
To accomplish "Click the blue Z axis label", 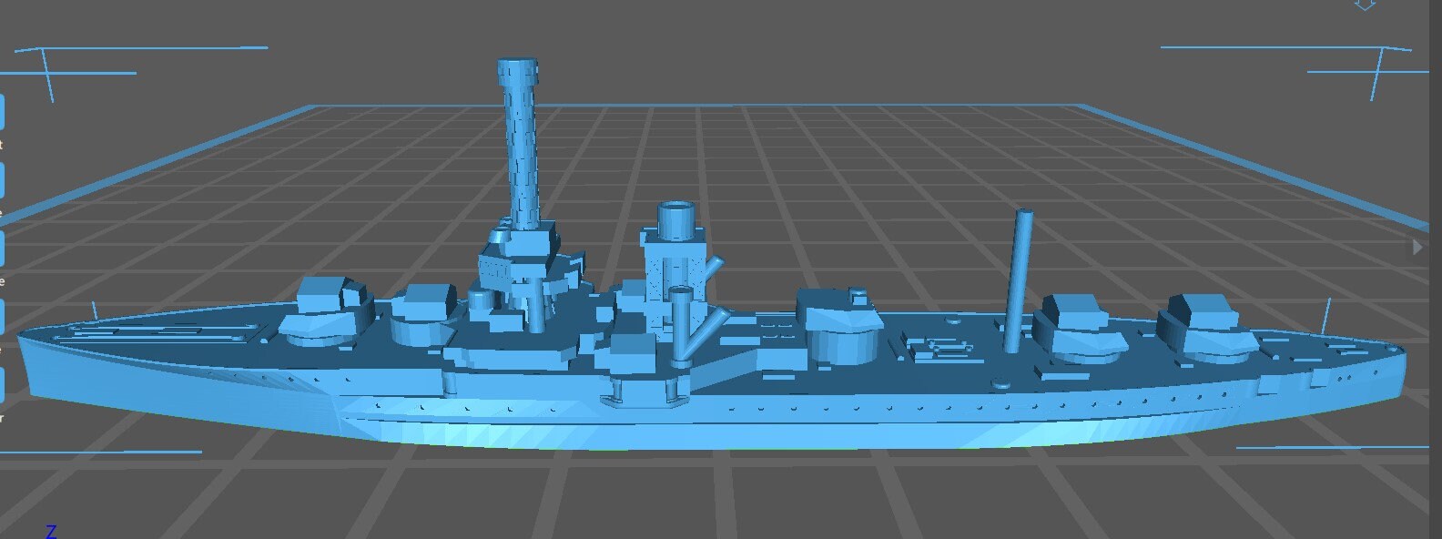I will coord(51,532).
